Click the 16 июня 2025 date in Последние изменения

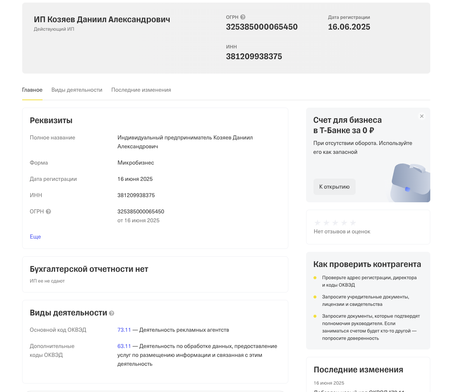[x=329, y=383]
